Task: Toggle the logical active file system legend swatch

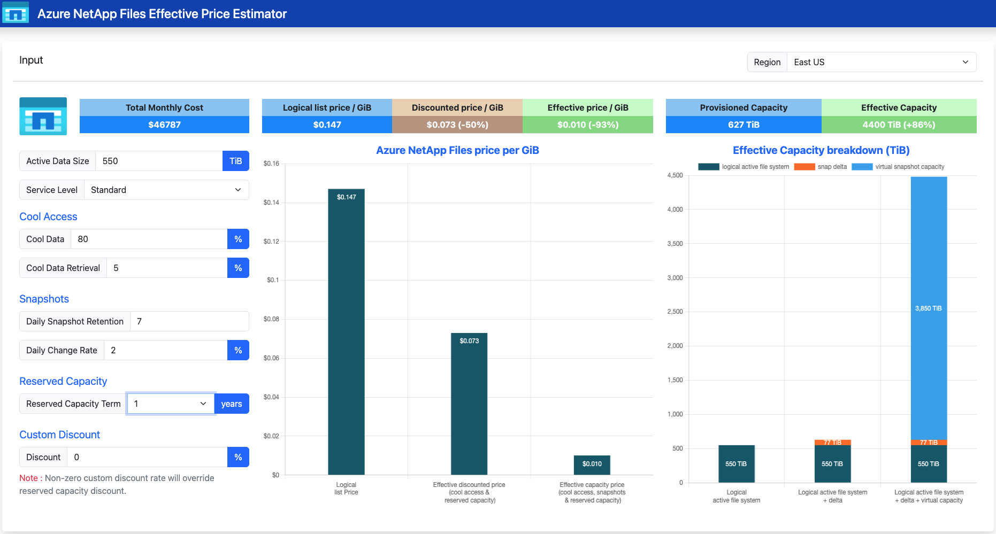Action: 708,167
